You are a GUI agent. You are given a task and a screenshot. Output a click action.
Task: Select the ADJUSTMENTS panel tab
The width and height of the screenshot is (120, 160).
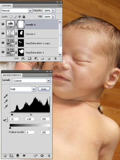tap(12, 75)
